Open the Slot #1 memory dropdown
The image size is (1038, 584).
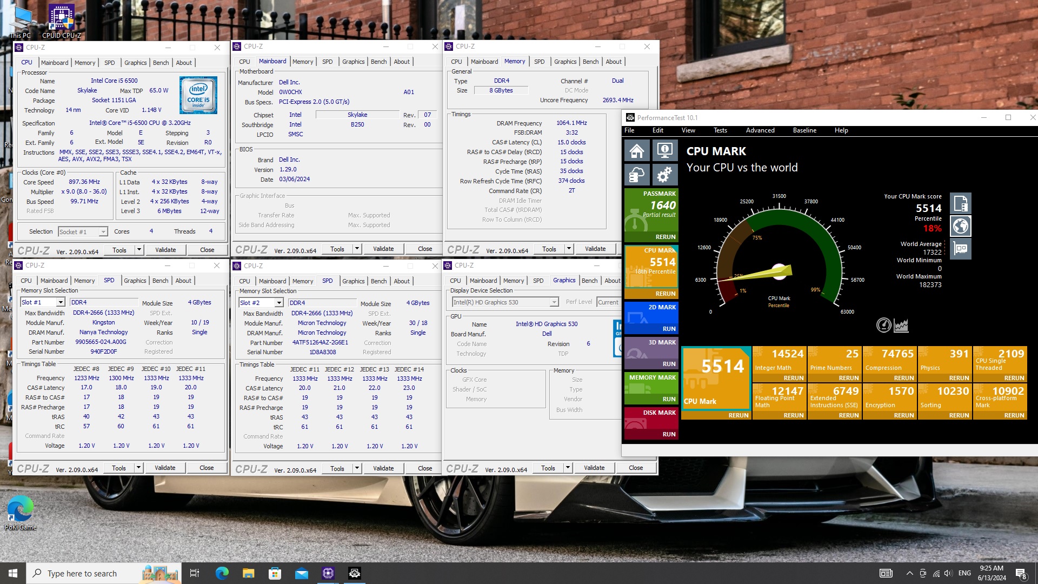61,302
